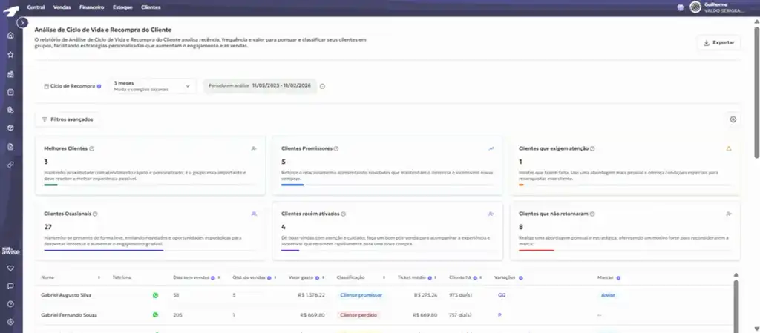Click the help icon beside Clientes recém ativados
This screenshot has width=760, height=333.
pos(343,214)
